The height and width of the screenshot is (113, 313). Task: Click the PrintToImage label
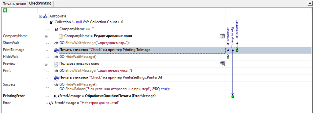(x=13, y=50)
